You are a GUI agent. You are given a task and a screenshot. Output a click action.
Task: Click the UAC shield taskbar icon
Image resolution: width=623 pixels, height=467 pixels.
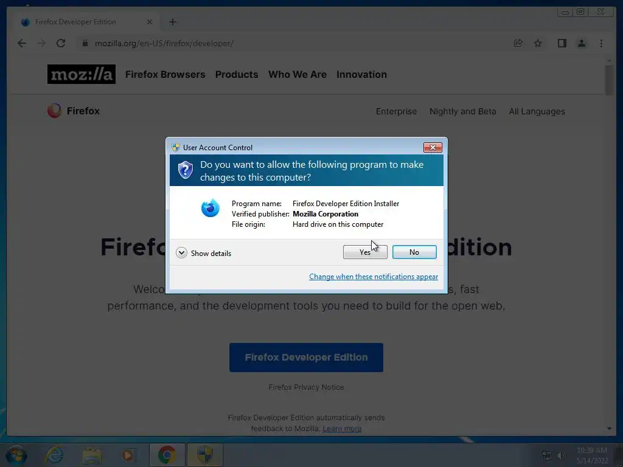(x=204, y=455)
